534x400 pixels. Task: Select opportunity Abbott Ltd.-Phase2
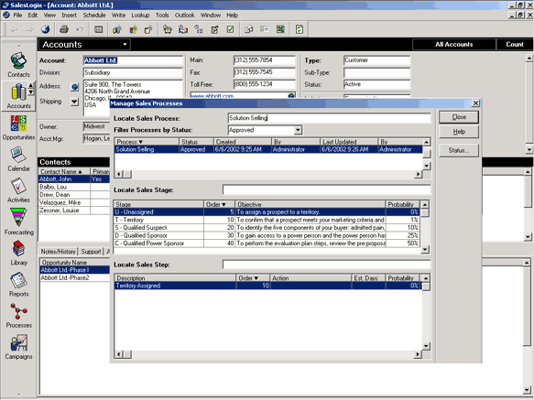(75, 277)
